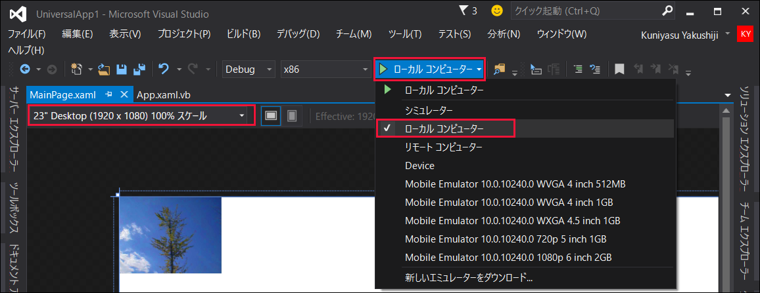Open the ビルド(B) menu
Viewport: 760px width, 293px height.
tap(243, 34)
